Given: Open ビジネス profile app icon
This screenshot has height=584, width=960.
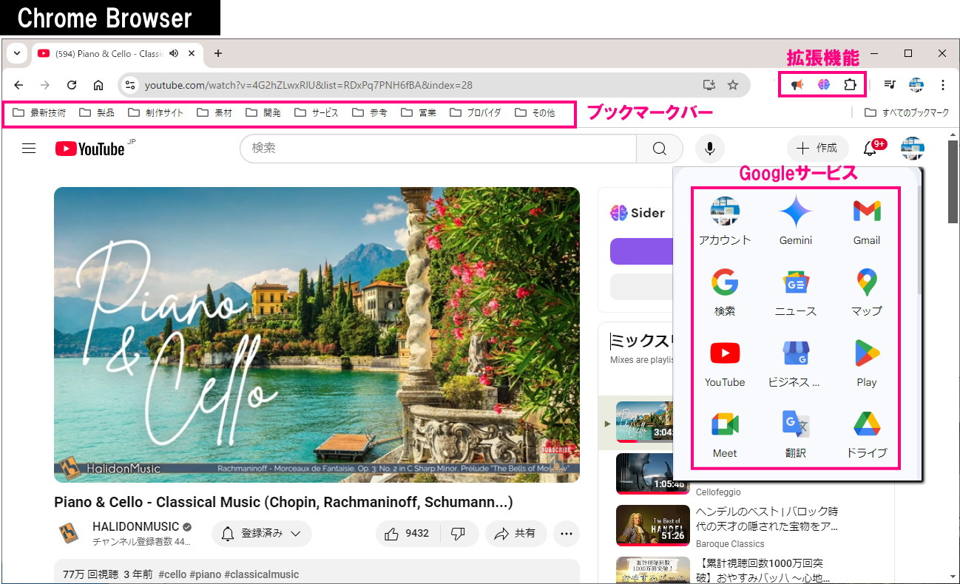Looking at the screenshot, I should 796,362.
